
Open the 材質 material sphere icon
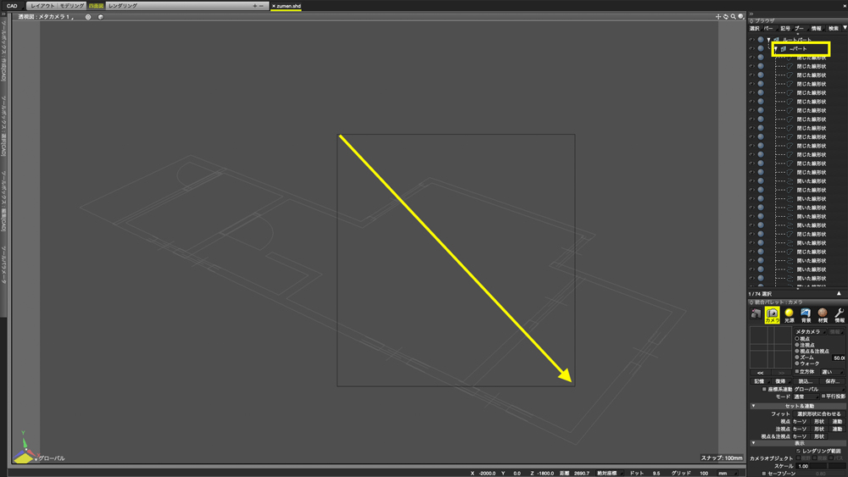tap(823, 315)
